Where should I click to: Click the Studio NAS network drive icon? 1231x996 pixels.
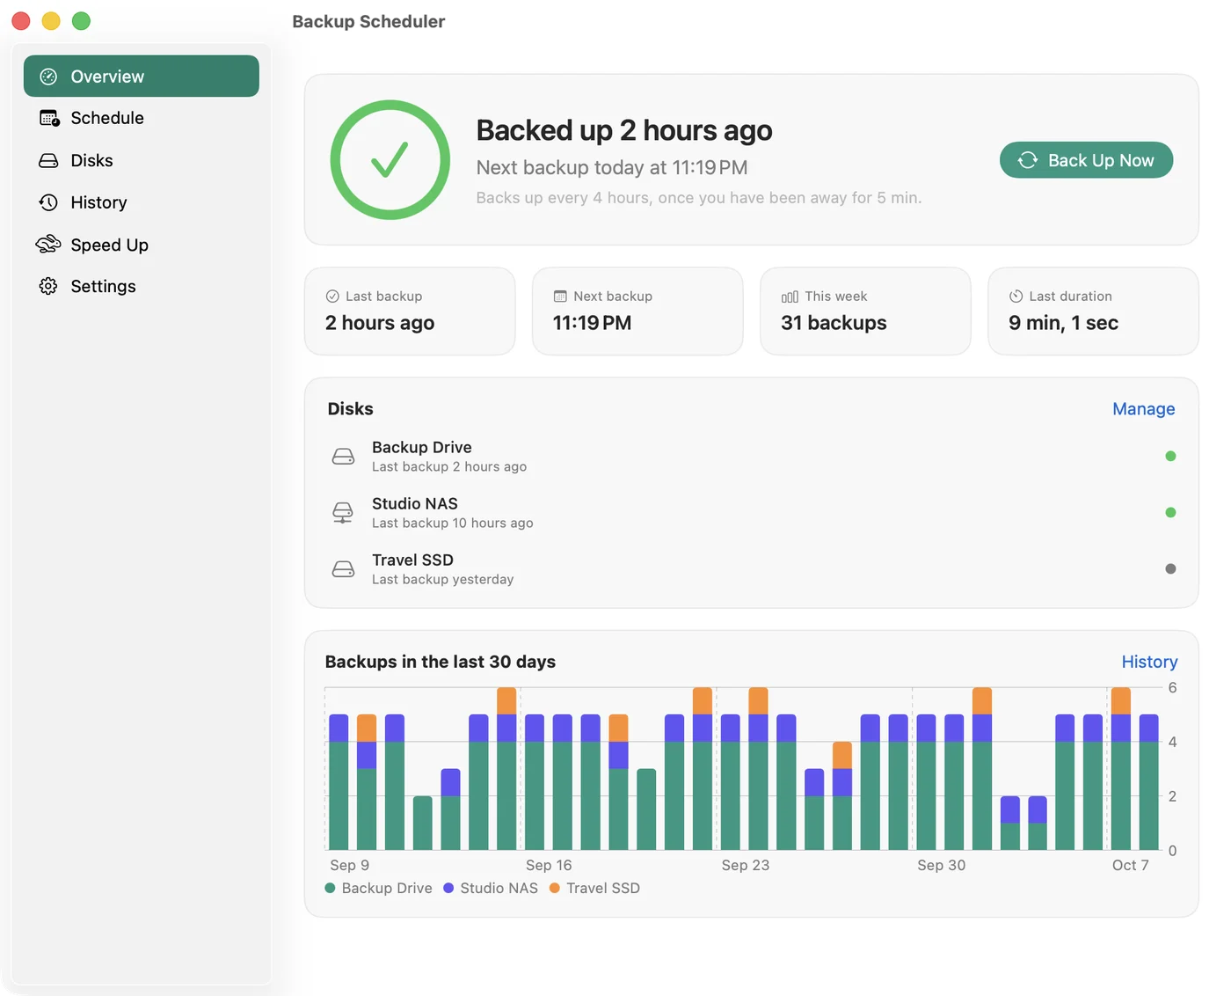[x=343, y=512]
